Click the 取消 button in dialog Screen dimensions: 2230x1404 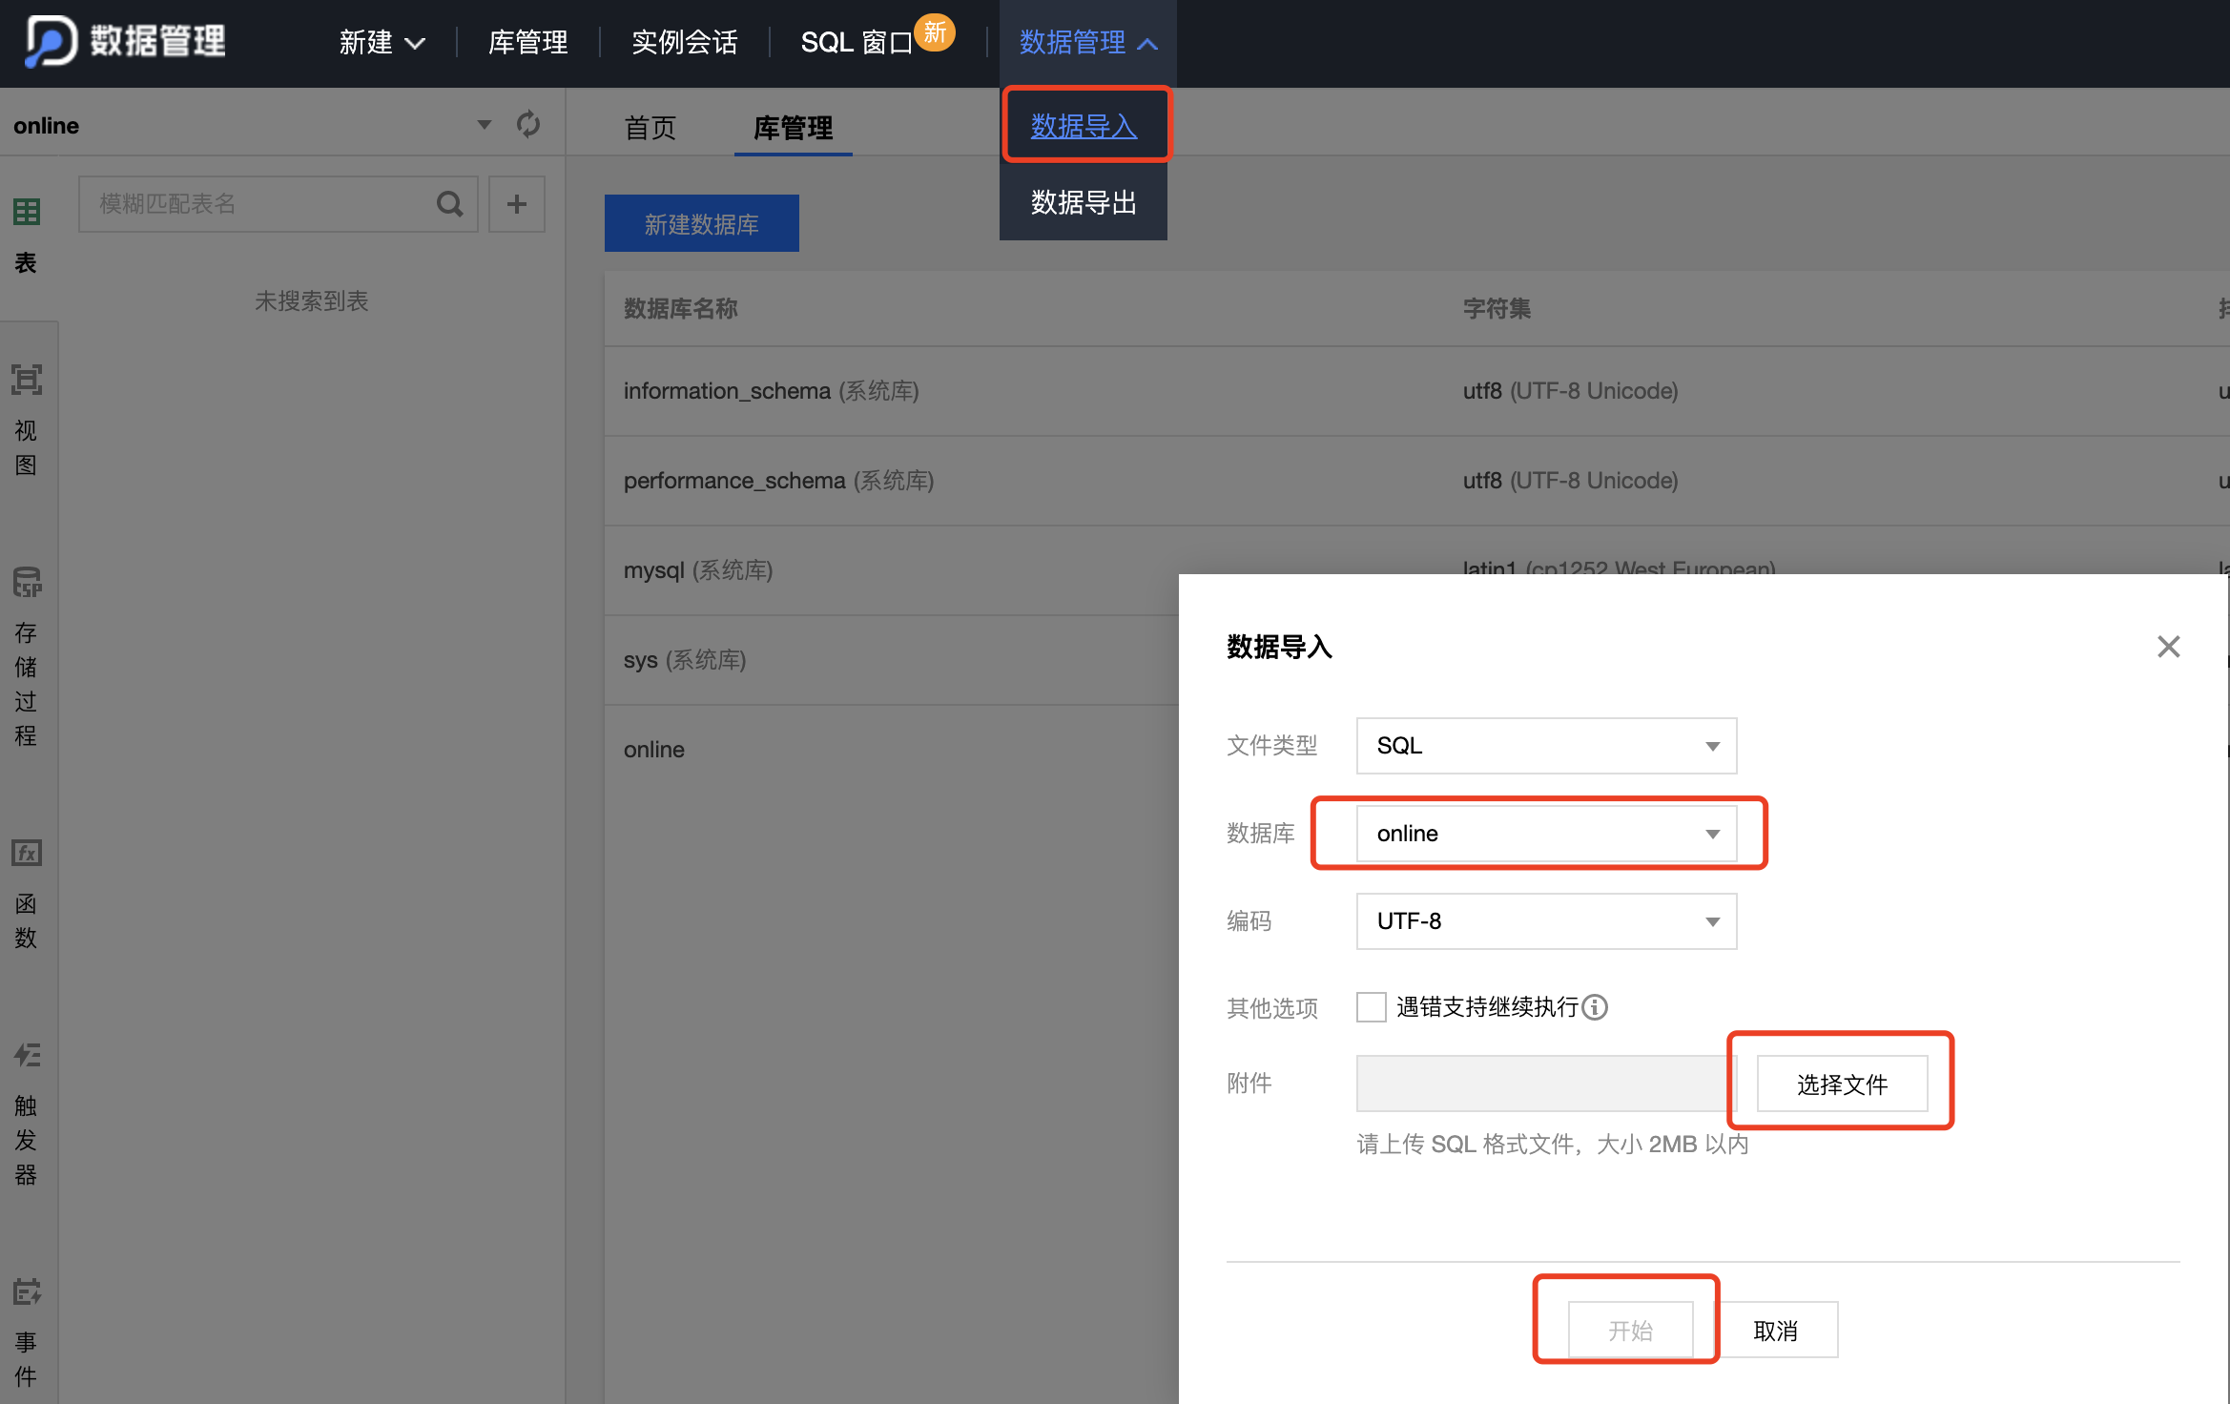(x=1775, y=1330)
